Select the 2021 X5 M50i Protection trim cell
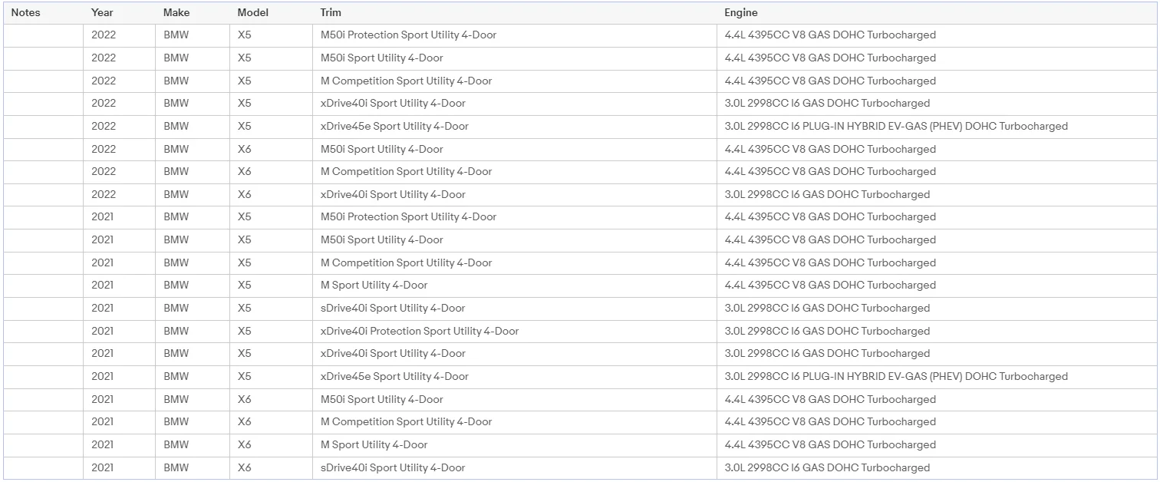The image size is (1160, 482). [515, 217]
